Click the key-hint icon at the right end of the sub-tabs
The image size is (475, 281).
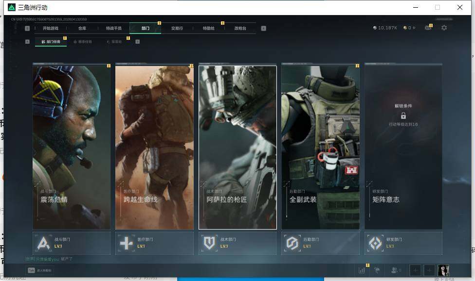[x=138, y=42]
